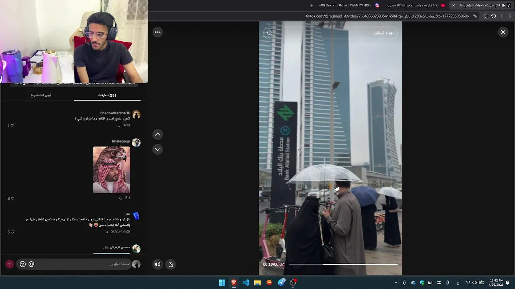
Task: Click the icon beside the mute button
Action: tap(171, 264)
